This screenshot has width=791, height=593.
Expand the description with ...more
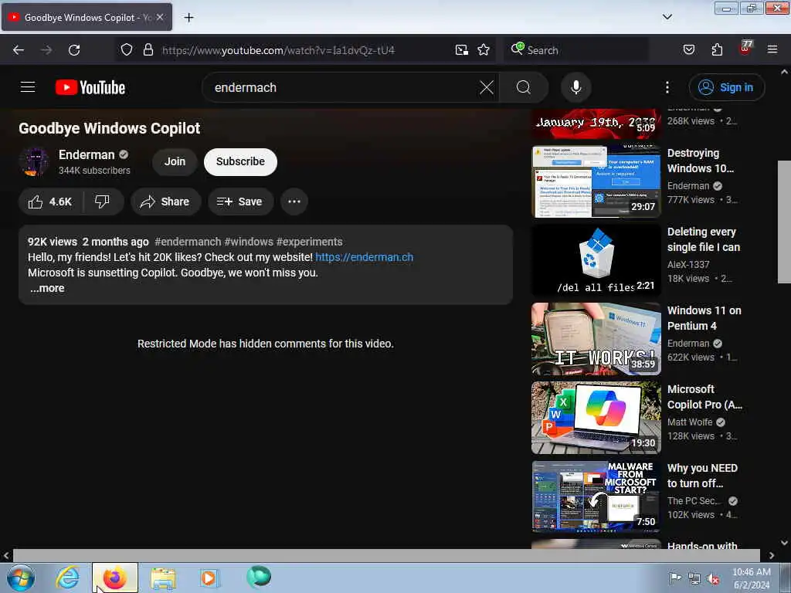(47, 288)
